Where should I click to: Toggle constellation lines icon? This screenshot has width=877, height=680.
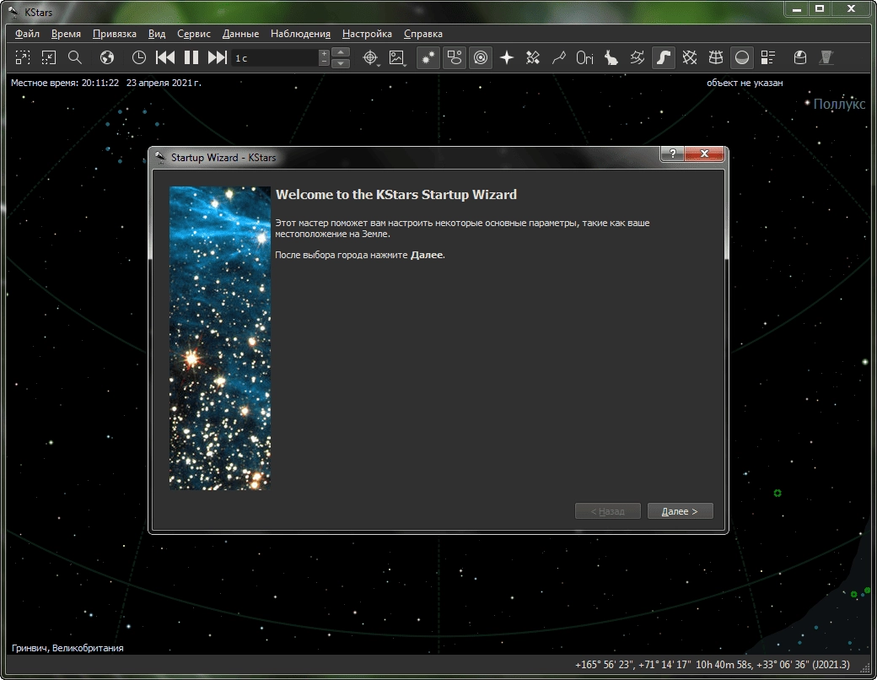tap(559, 57)
